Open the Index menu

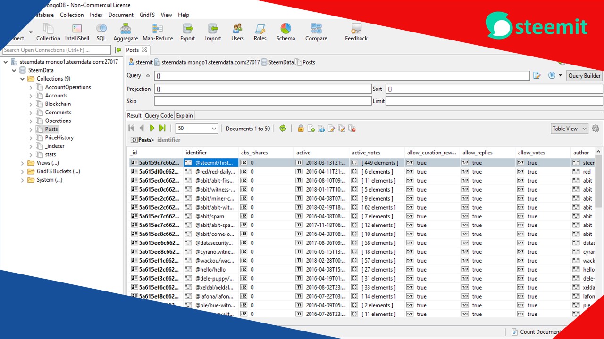(96, 15)
